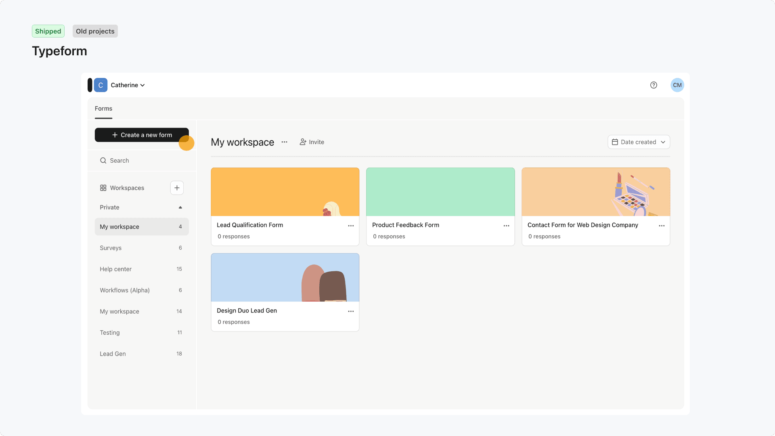This screenshot has width=775, height=436.
Task: Open the help icon in the top bar
Action: coord(654,85)
